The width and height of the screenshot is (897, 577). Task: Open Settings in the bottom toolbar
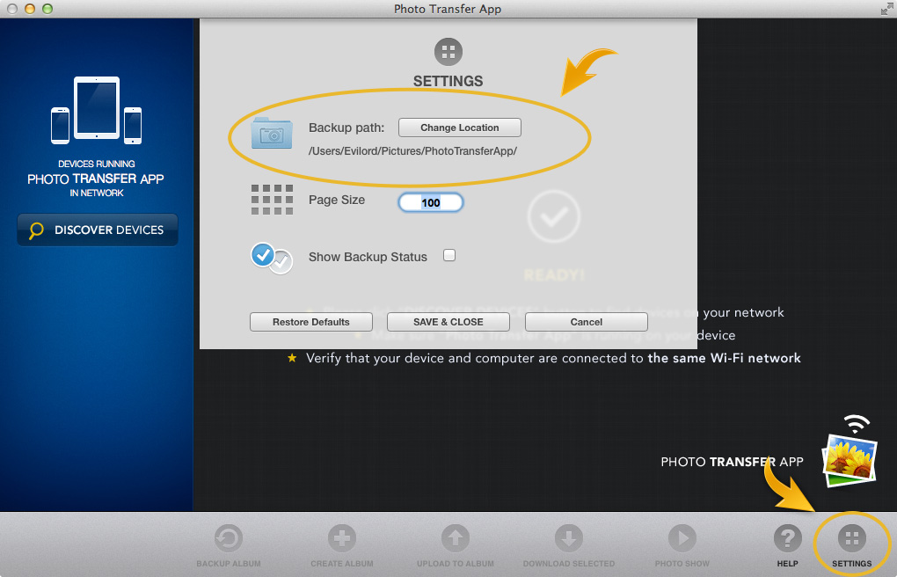[852, 545]
